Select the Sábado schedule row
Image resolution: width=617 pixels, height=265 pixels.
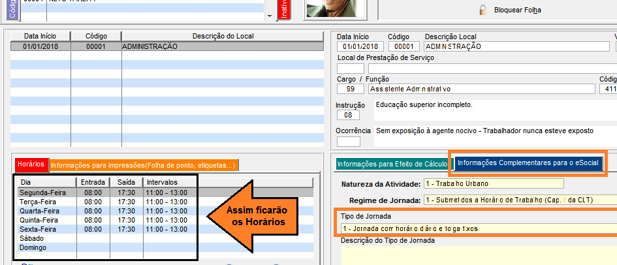tap(165, 238)
